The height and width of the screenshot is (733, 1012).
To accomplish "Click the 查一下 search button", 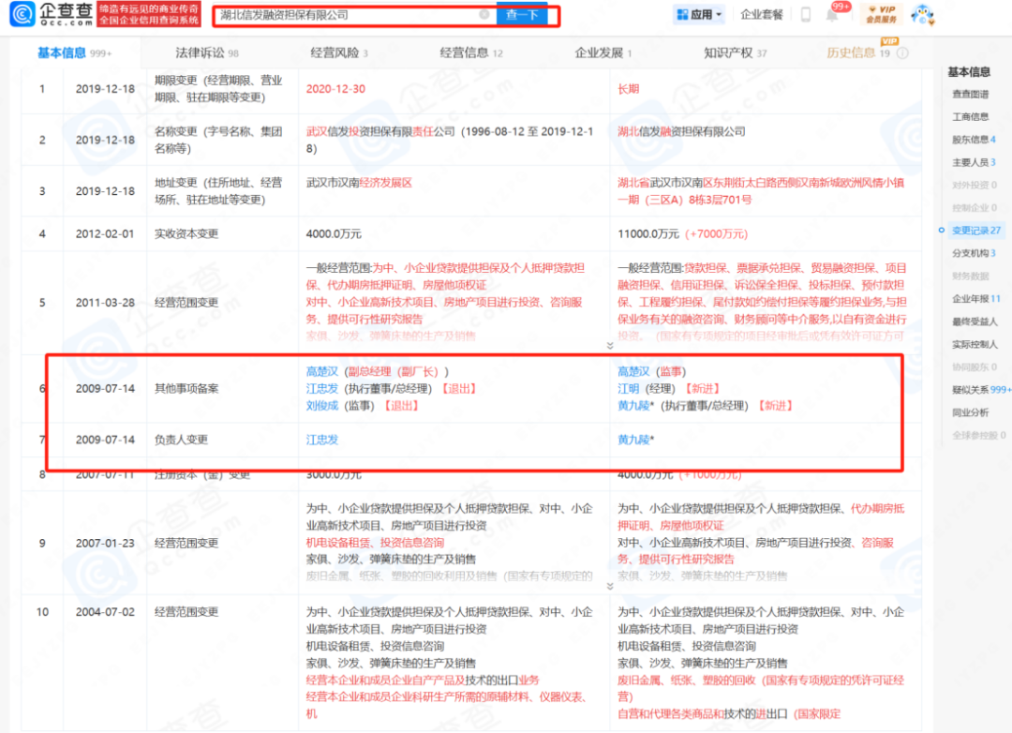I will tap(523, 15).
